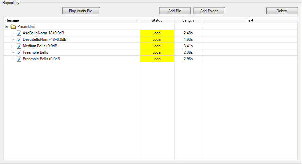Click the note icon beside Preamble Bells
302x164 pixels.
(19, 52)
